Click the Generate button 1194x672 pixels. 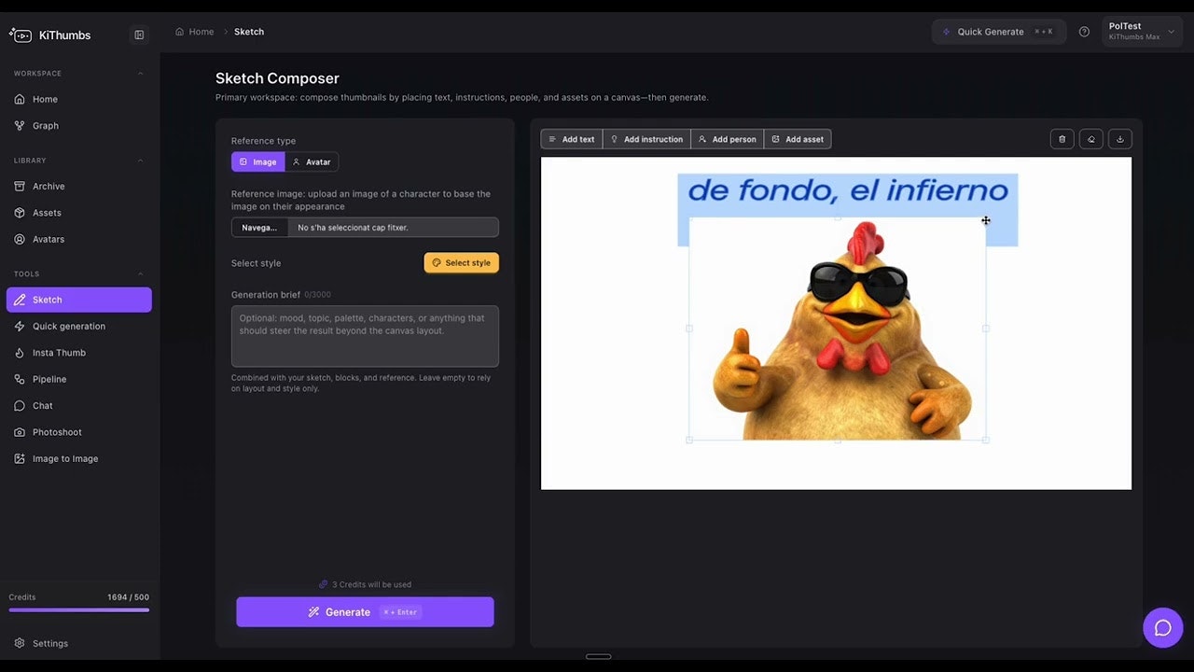(x=365, y=612)
